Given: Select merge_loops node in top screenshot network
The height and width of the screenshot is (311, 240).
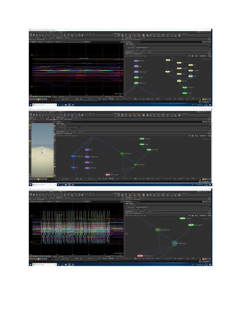Looking at the screenshot, I should coord(179,81).
